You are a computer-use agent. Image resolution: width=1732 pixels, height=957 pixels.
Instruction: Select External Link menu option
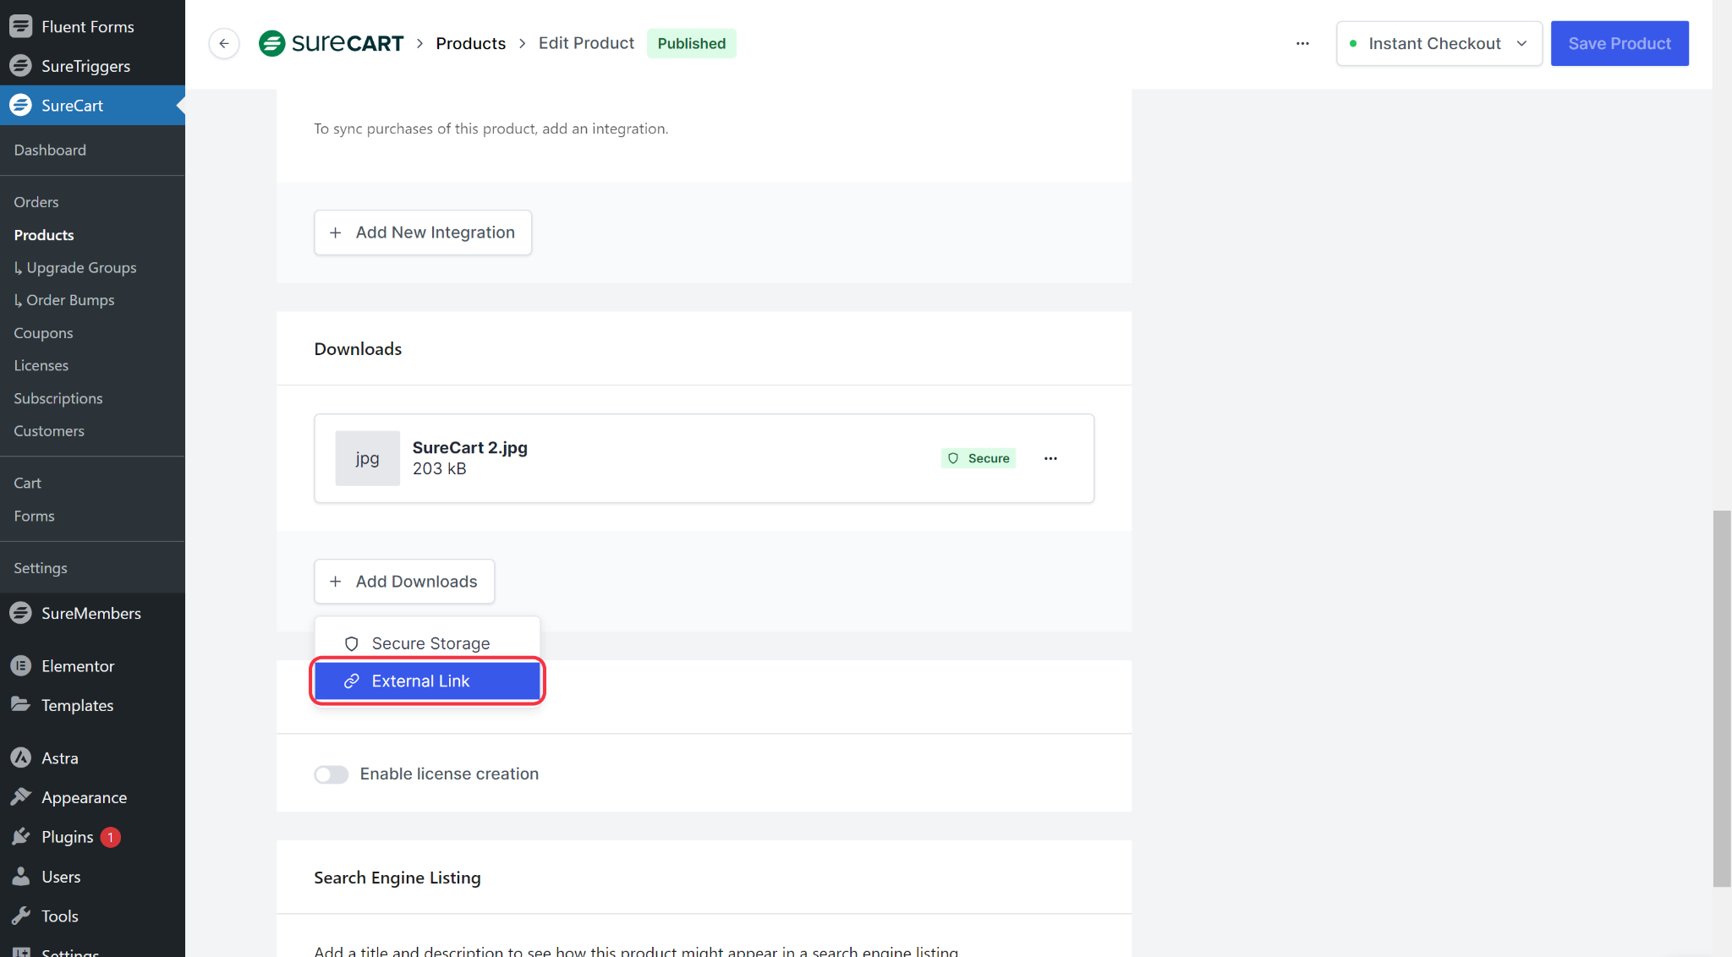tap(427, 681)
